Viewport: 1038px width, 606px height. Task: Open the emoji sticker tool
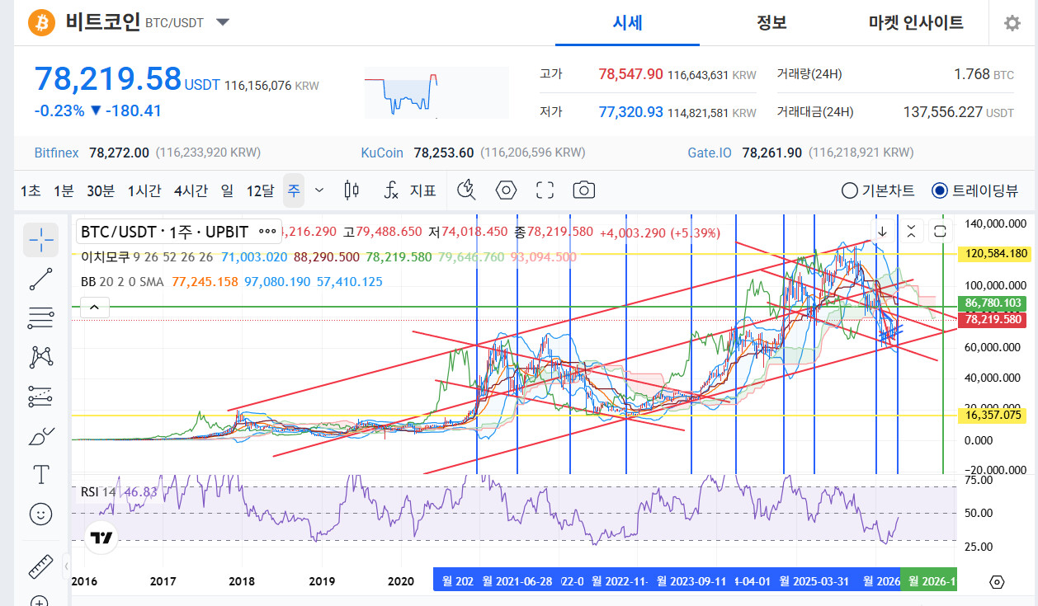pos(41,514)
